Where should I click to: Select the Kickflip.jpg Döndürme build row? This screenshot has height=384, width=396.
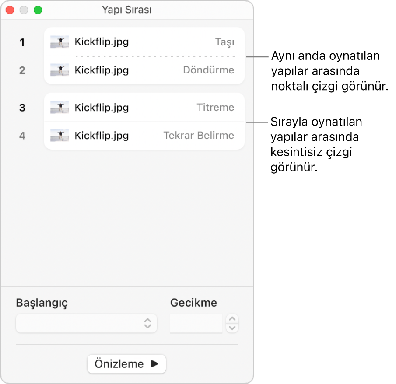click(x=144, y=70)
